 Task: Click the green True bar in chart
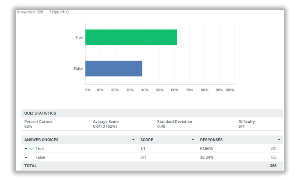pyautogui.click(x=131, y=37)
